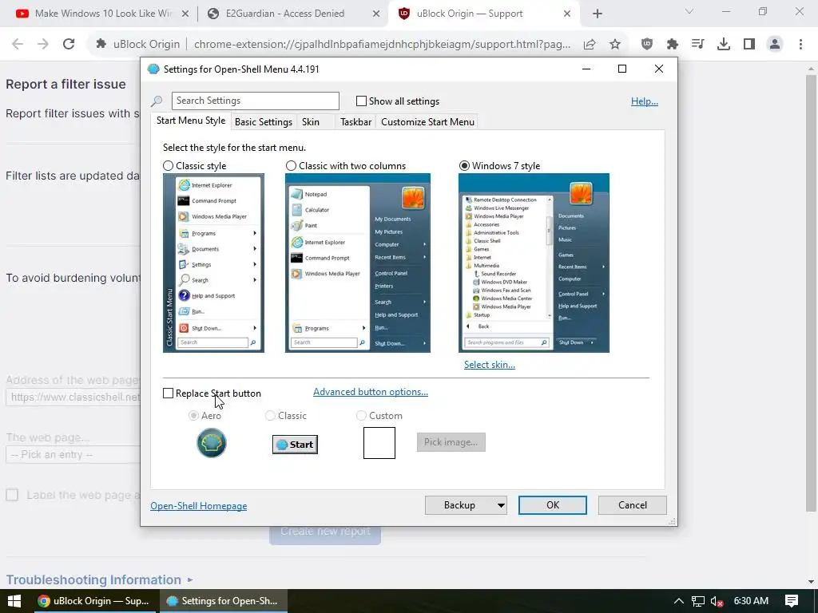Open Chrome downloads icon
818x613 pixels.
click(x=724, y=45)
